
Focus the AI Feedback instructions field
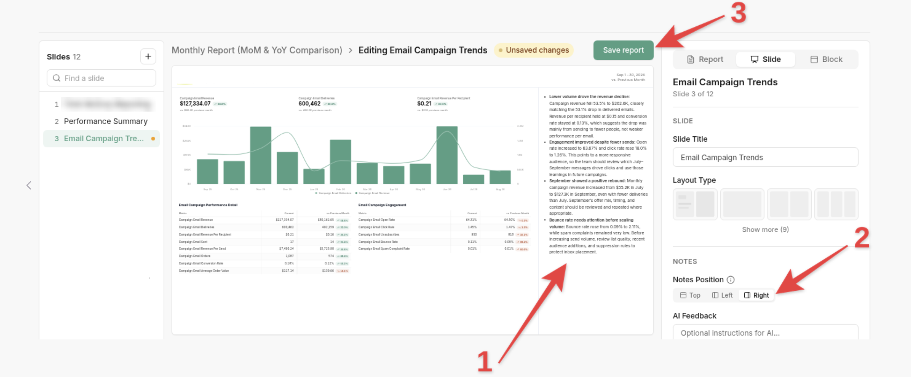(x=765, y=332)
